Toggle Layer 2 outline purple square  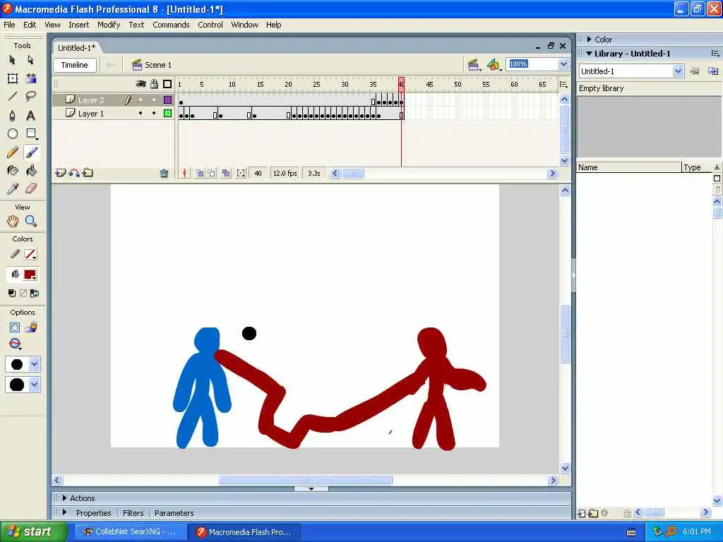tap(168, 100)
